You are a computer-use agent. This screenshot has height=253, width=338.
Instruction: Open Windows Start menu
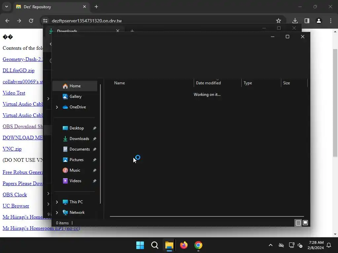point(140,245)
